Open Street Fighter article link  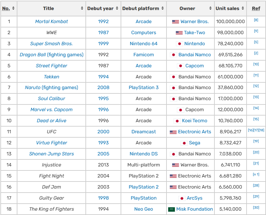[x=51, y=66]
